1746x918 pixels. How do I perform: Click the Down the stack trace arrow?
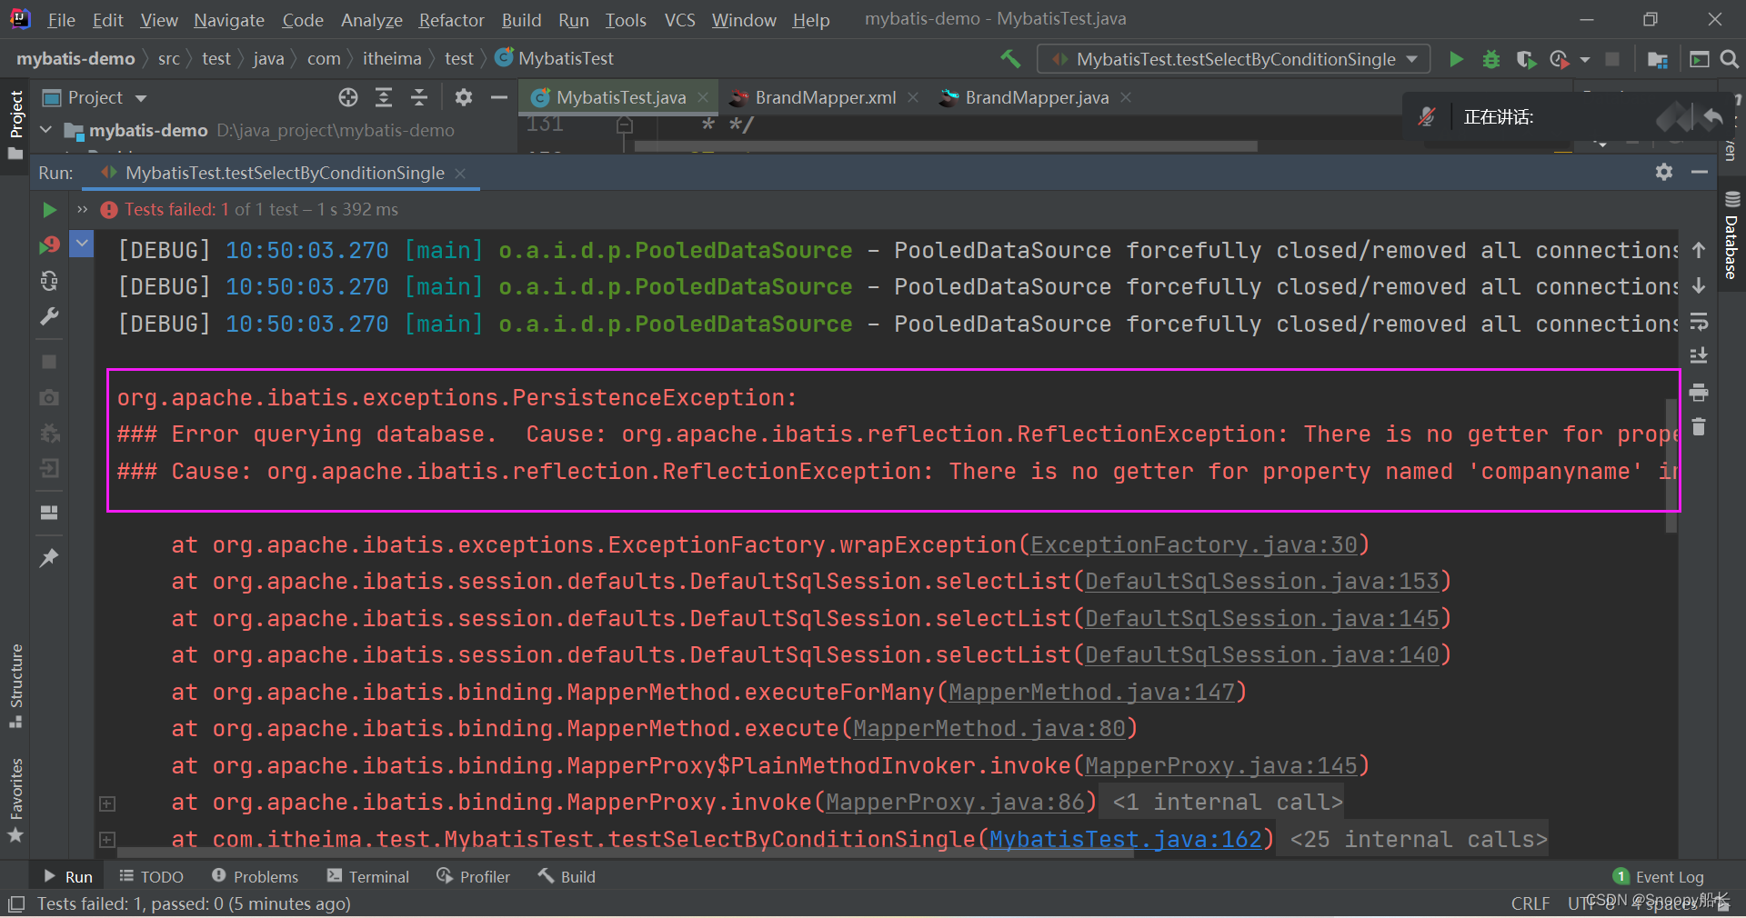click(1699, 285)
